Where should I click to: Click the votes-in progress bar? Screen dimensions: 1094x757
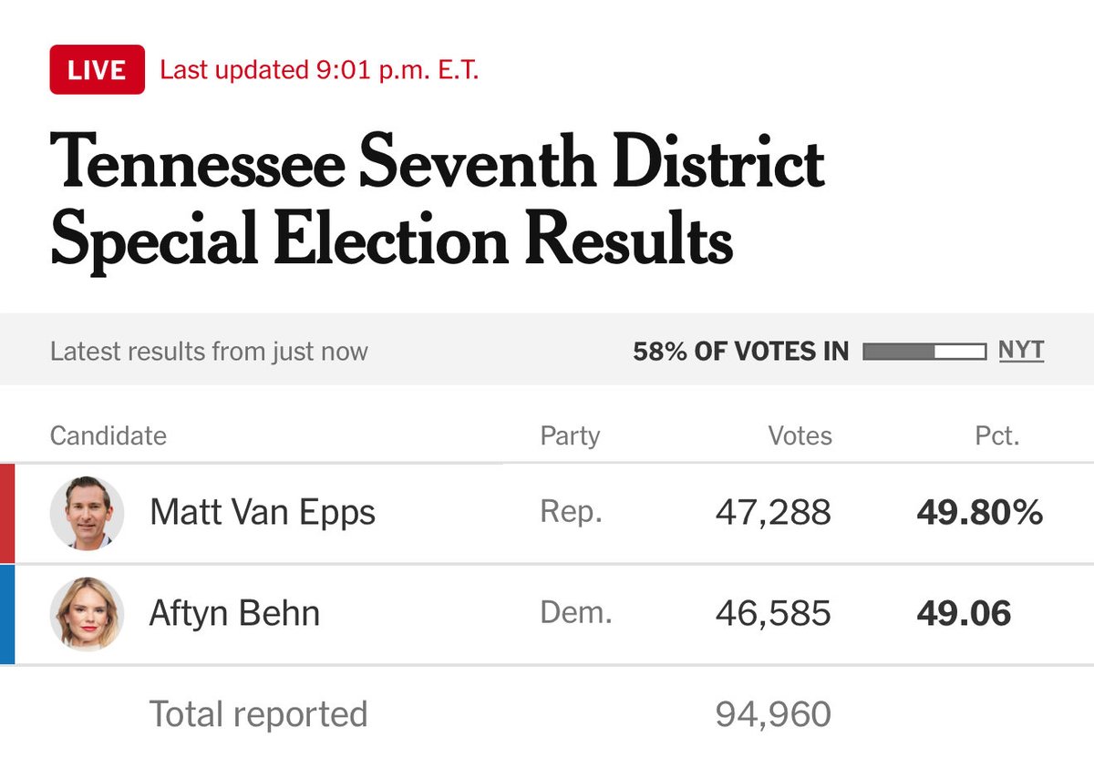(924, 351)
